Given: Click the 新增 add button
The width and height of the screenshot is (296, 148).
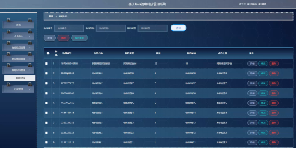Looking at the screenshot, I should [50, 38].
